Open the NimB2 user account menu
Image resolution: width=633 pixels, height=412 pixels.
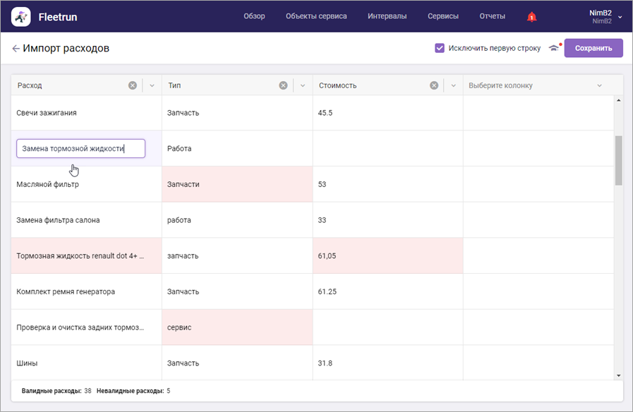coord(605,16)
